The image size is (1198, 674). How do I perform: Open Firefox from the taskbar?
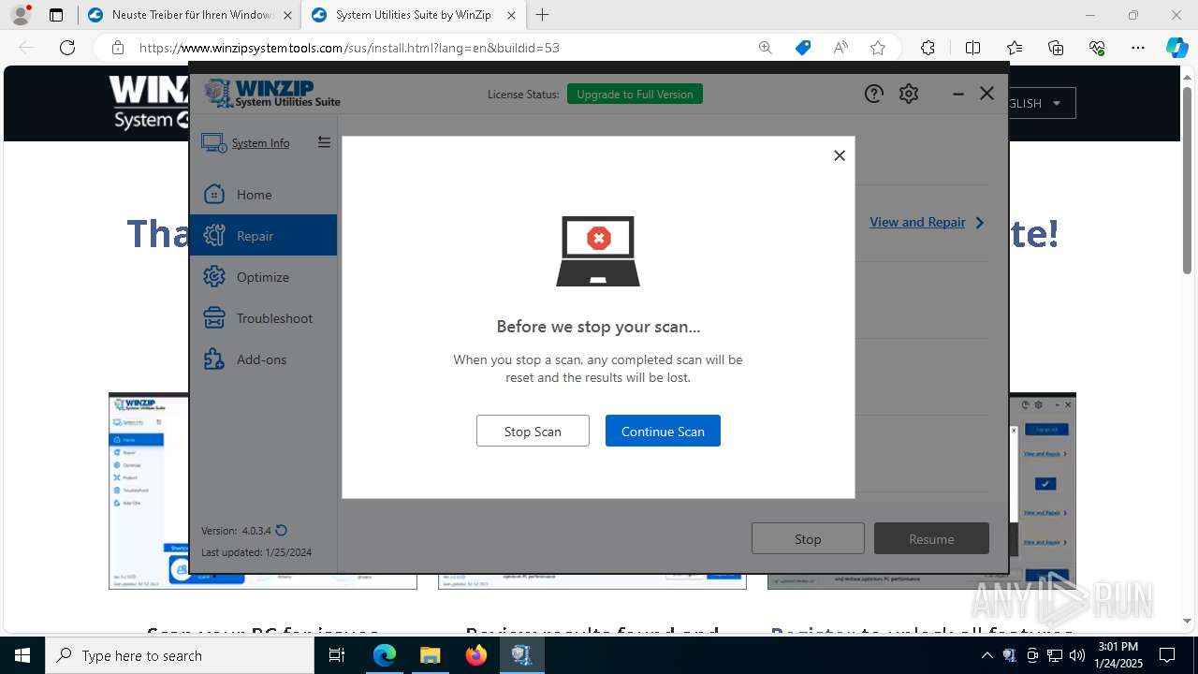coord(476,655)
